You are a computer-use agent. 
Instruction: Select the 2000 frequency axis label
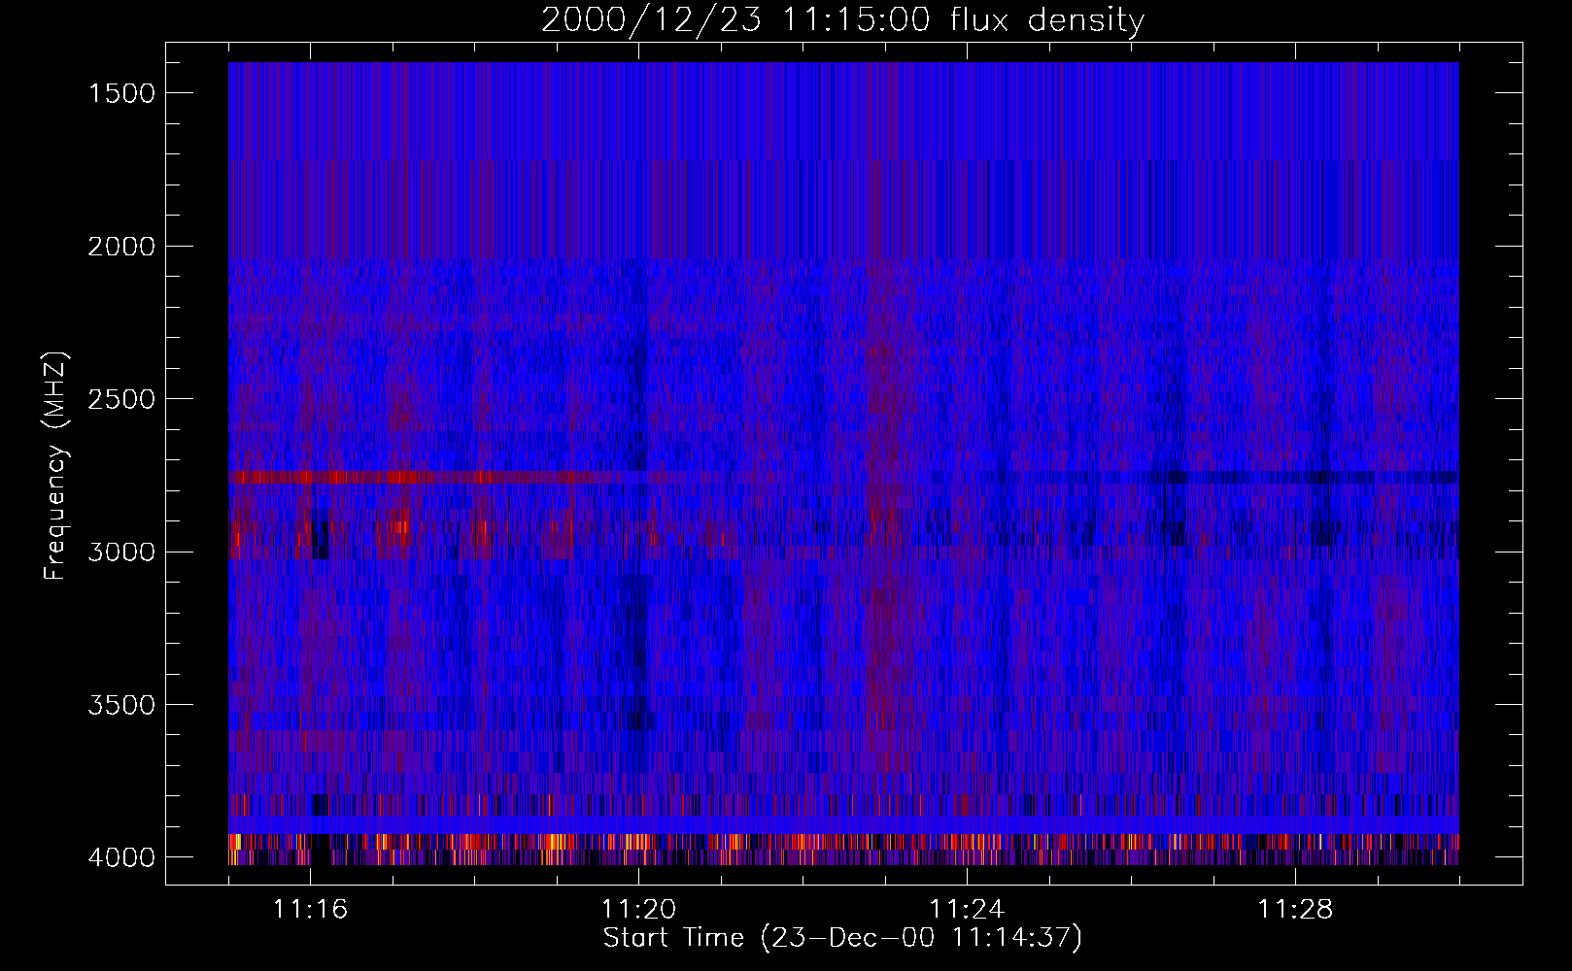click(x=121, y=247)
